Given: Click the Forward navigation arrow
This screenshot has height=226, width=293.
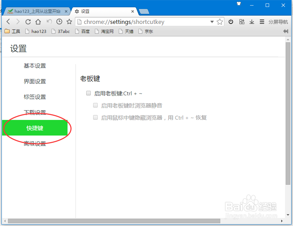Looking at the screenshot, I should click(x=18, y=22).
